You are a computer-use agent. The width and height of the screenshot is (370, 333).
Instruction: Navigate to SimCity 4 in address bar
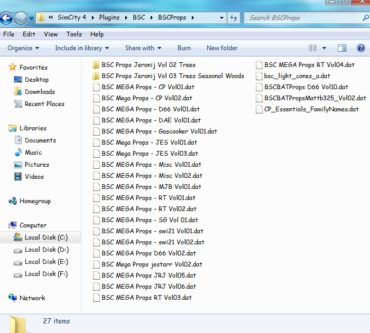(x=72, y=17)
